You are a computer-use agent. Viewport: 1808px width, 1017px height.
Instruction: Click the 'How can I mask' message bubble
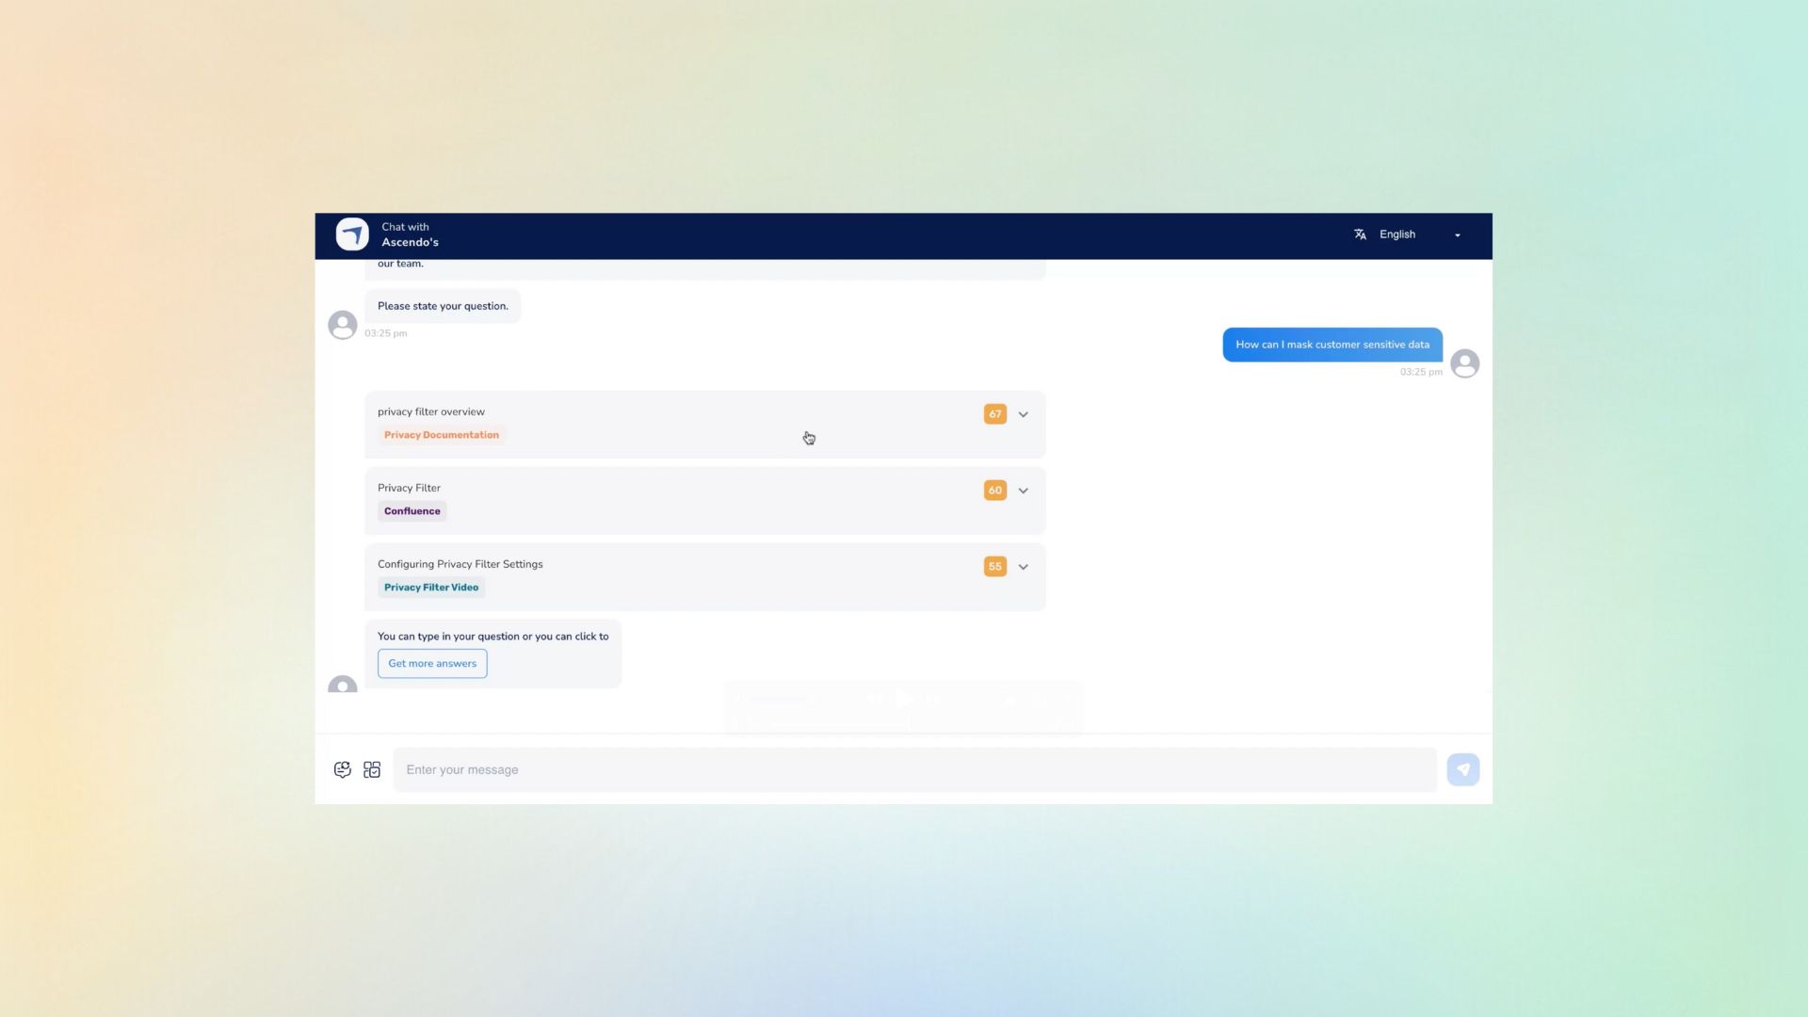1332,345
